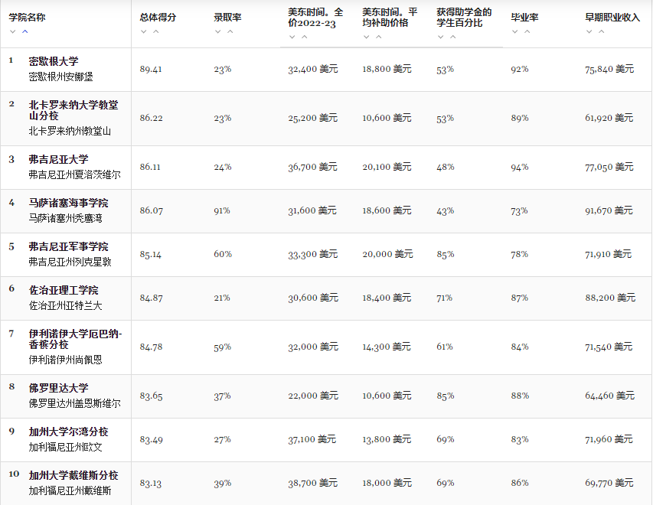
Task: Open the 佐治亚理工学院 entry
Action: [x=64, y=290]
